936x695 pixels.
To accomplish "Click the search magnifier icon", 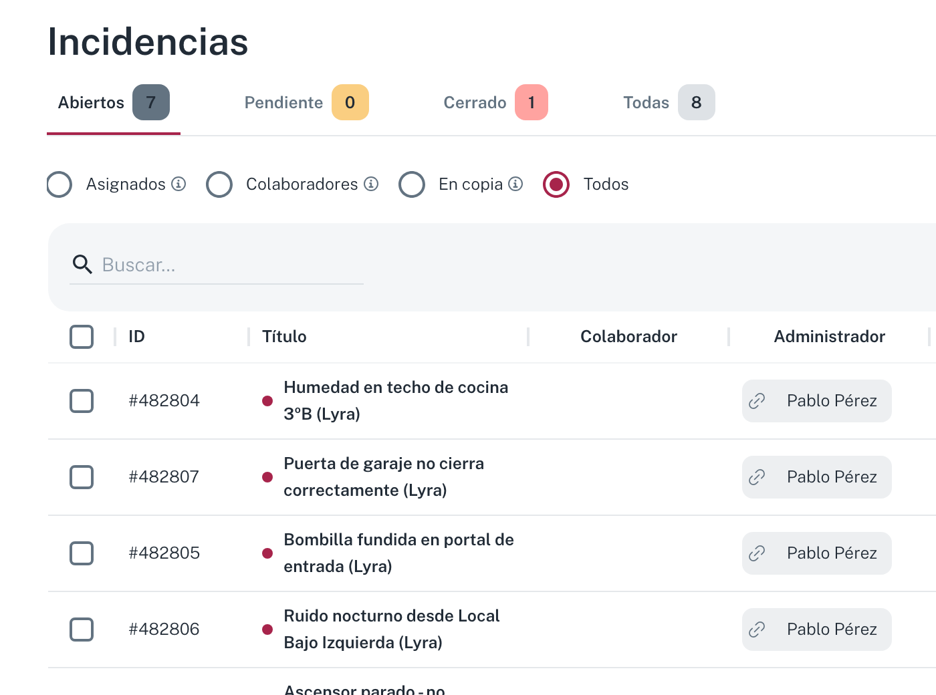I will [x=82, y=265].
